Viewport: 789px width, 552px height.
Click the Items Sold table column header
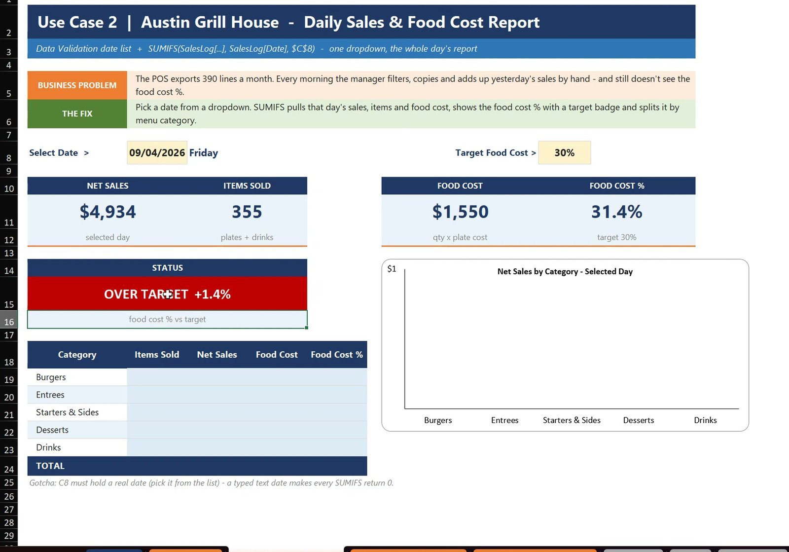(157, 355)
